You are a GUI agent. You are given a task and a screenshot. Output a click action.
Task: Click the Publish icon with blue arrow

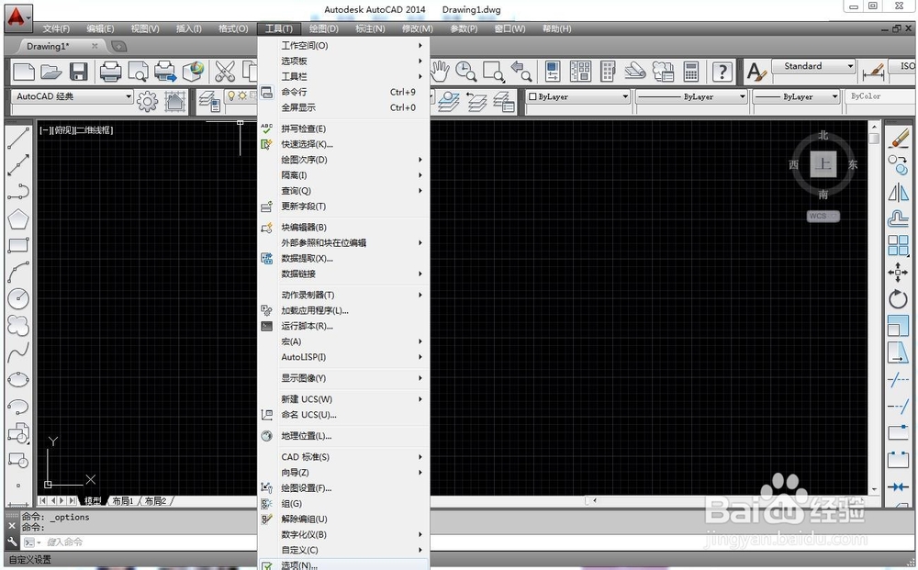pos(165,72)
